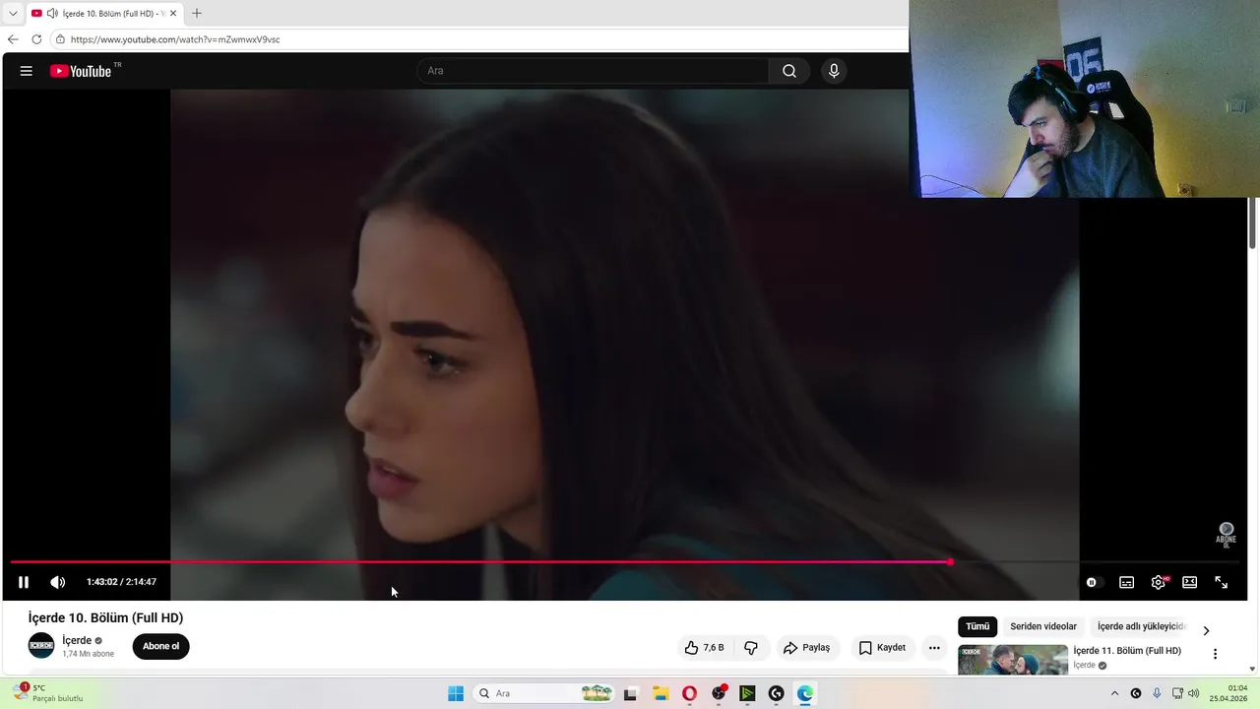The width and height of the screenshot is (1260, 709).
Task: Turn on subtitles with the captions icon
Action: 1126,582
